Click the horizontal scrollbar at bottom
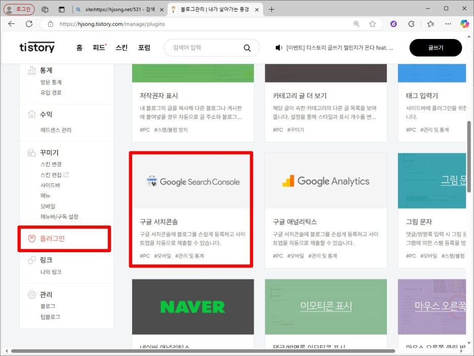This screenshot has width=474, height=356. 203,351
